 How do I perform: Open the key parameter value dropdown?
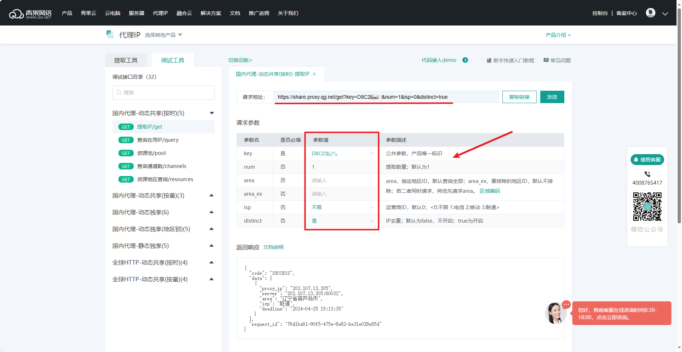pyautogui.click(x=372, y=153)
